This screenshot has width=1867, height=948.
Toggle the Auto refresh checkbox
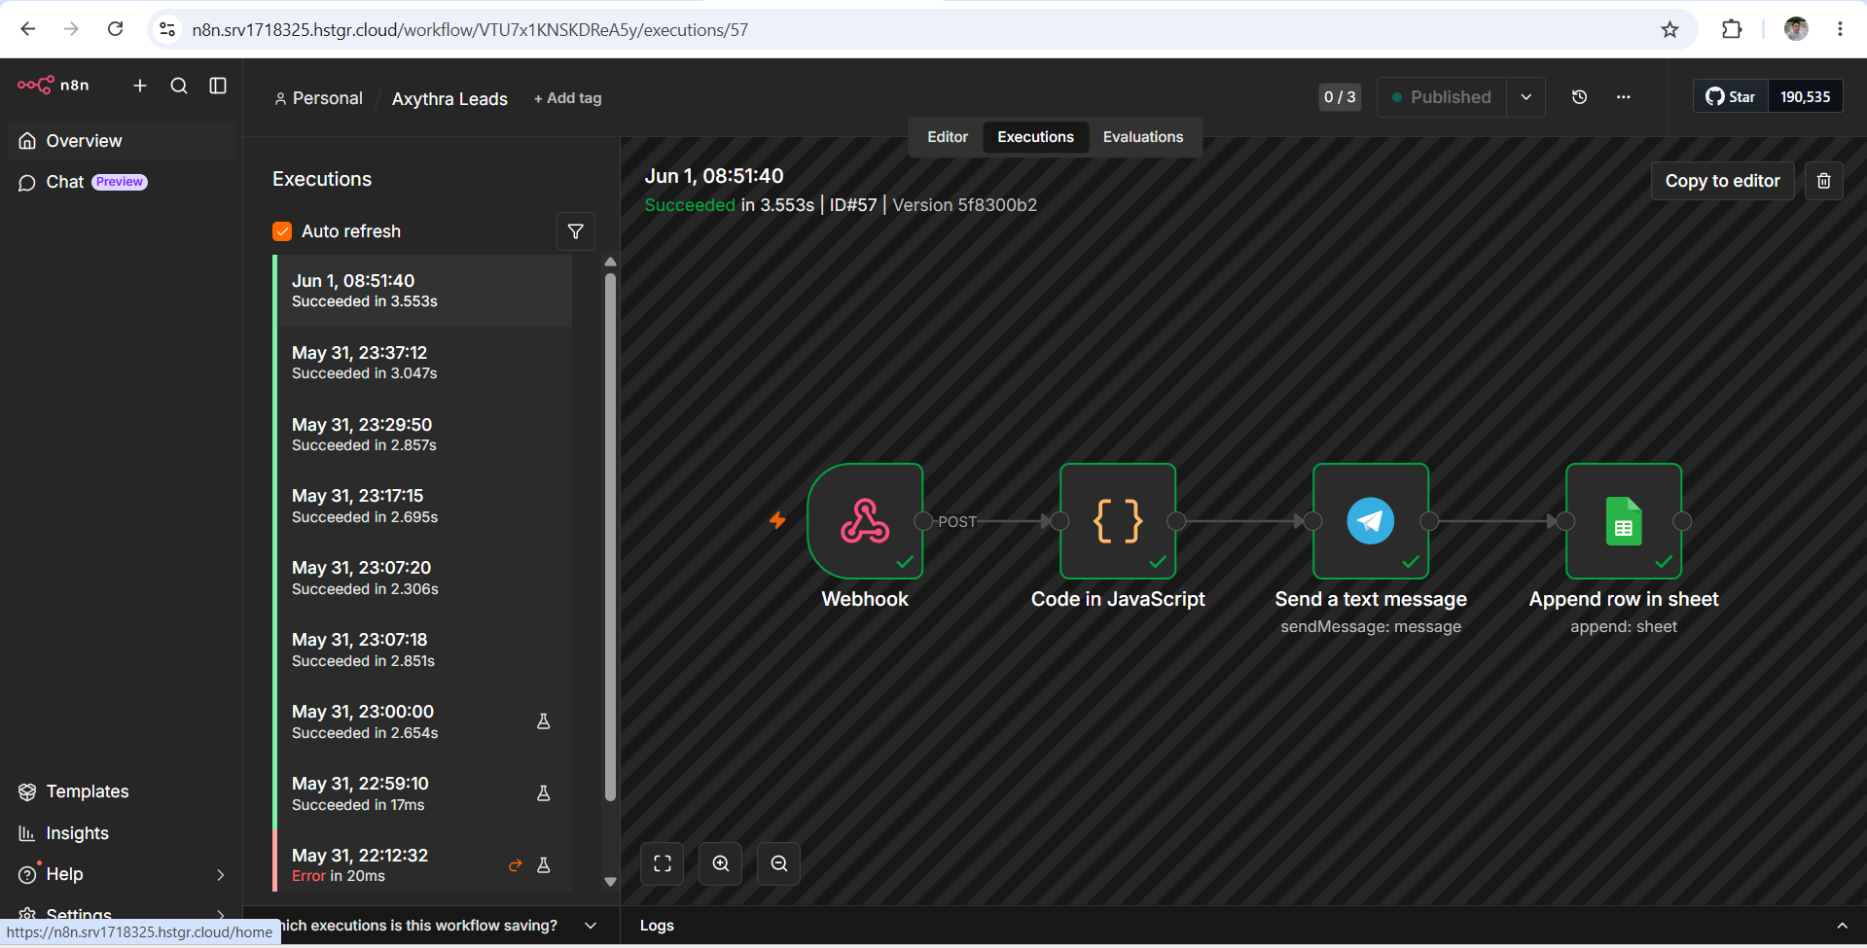(x=282, y=231)
